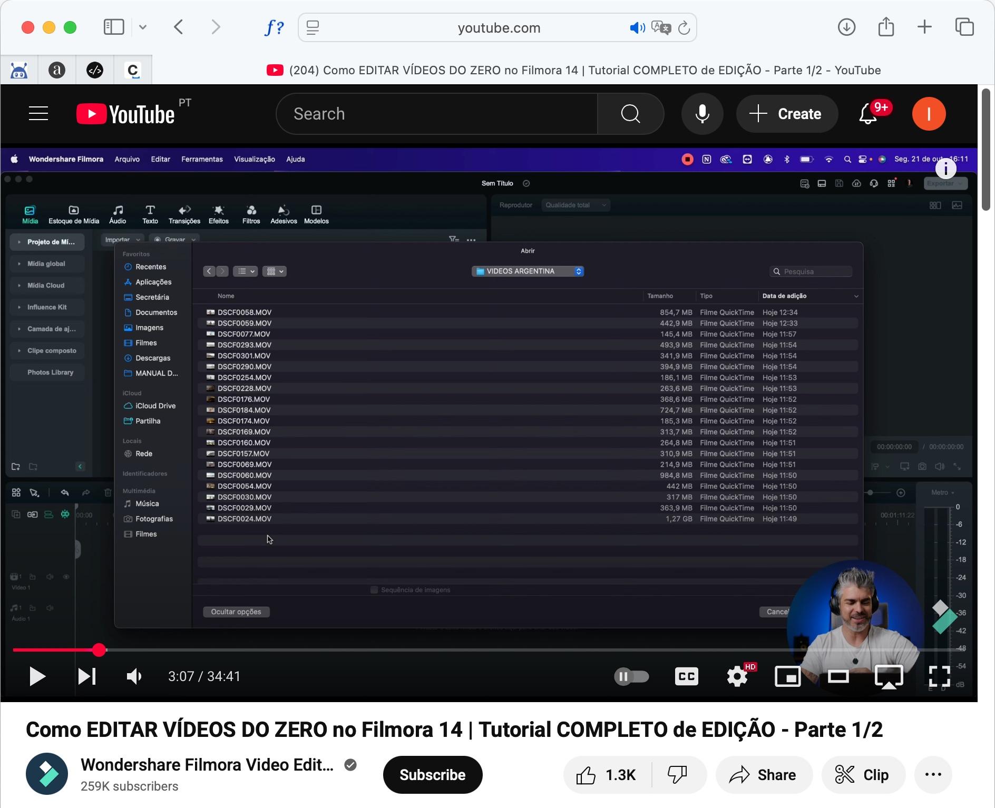This screenshot has height=808, width=995.
Task: Open the first pinned creature tab
Action: [19, 70]
